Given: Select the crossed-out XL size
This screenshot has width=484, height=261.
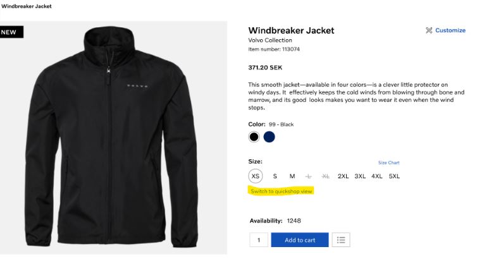Looking at the screenshot, I should (x=325, y=176).
